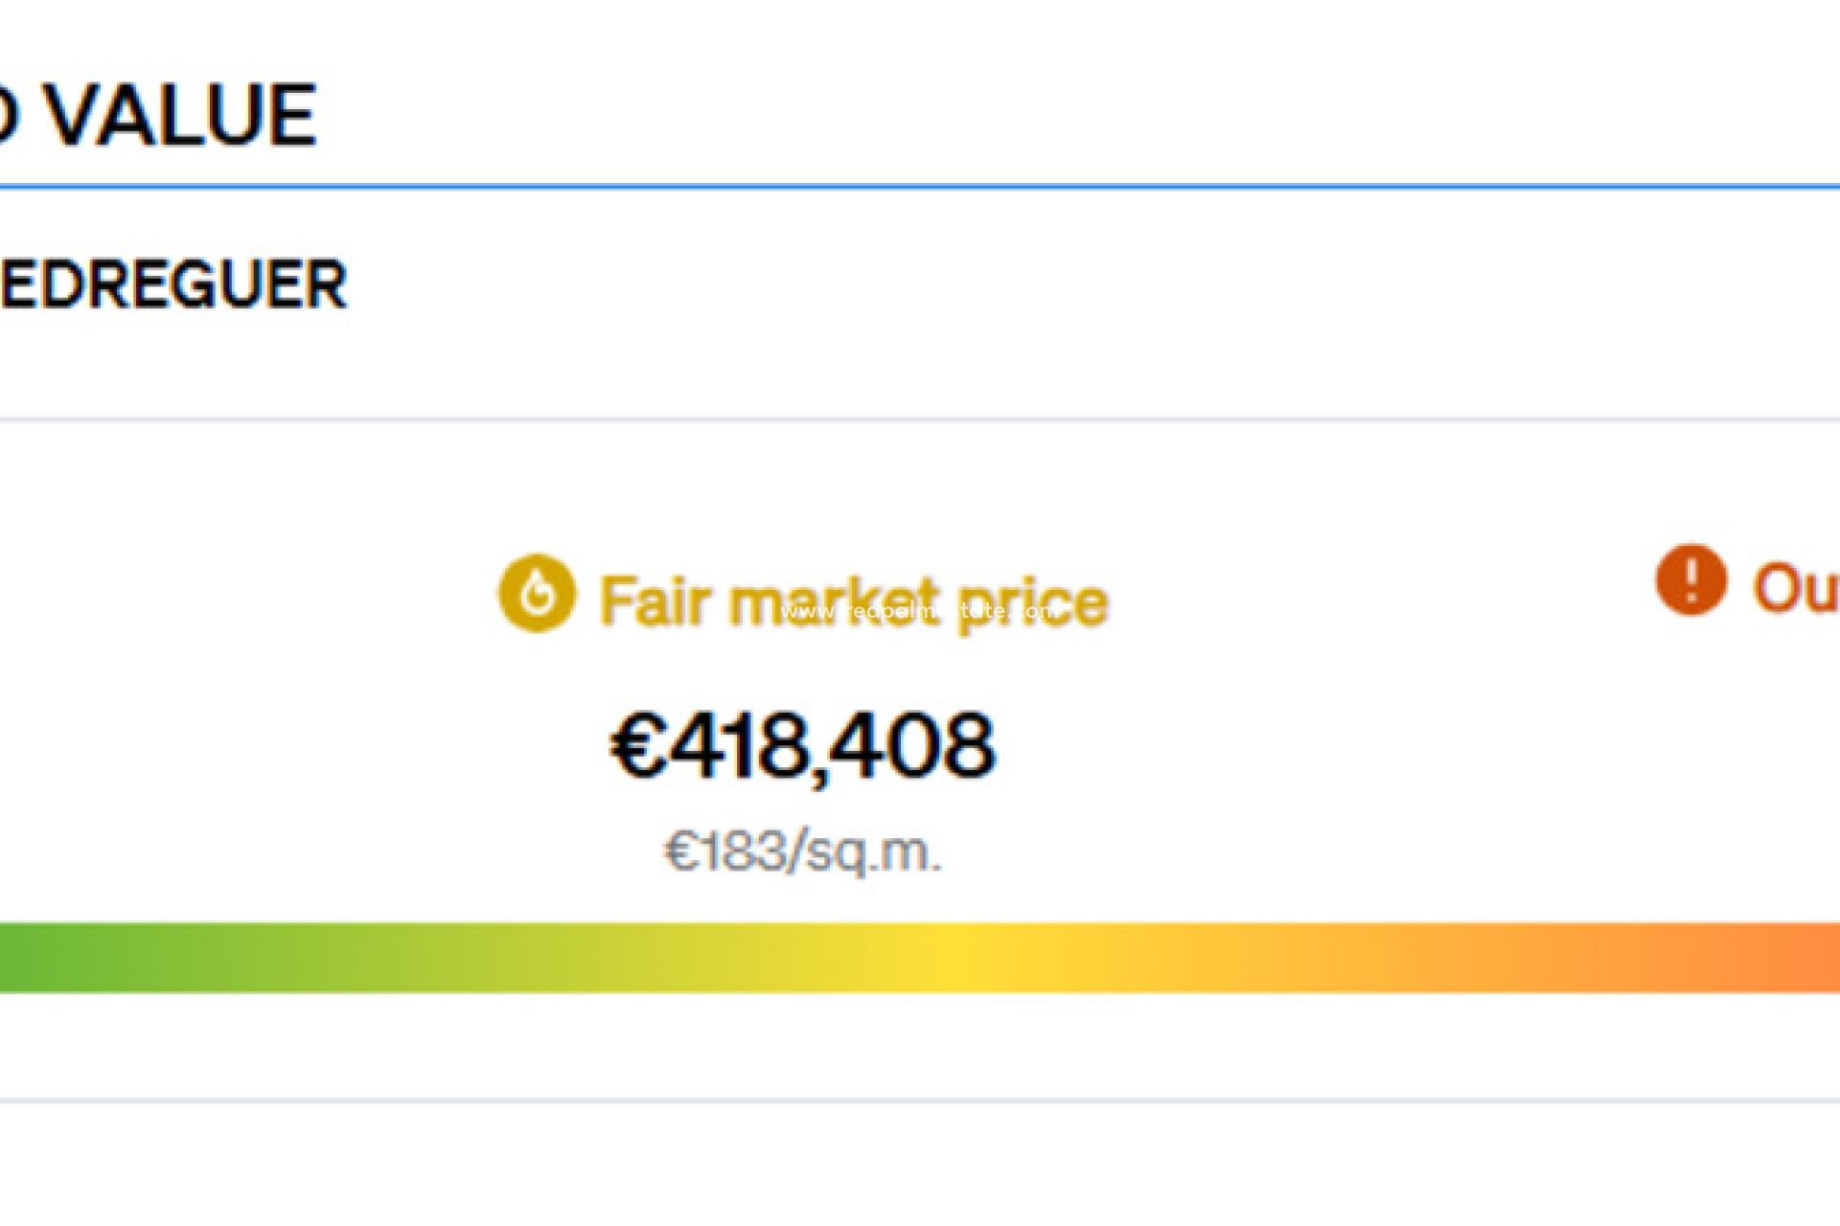Viewport: 1840px width, 1226px height.
Task: Click the yellow Fair market price flame icon
Action: 537,593
